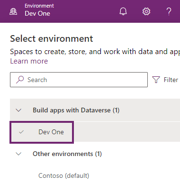The height and width of the screenshot is (184, 180).
Task: Click the Select environment title
Action: coord(52,38)
